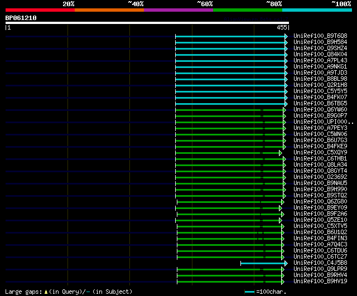The height and width of the screenshot is (296, 357).
Task: Select the UniRef100_B6U7G3 label
Action: point(320,140)
